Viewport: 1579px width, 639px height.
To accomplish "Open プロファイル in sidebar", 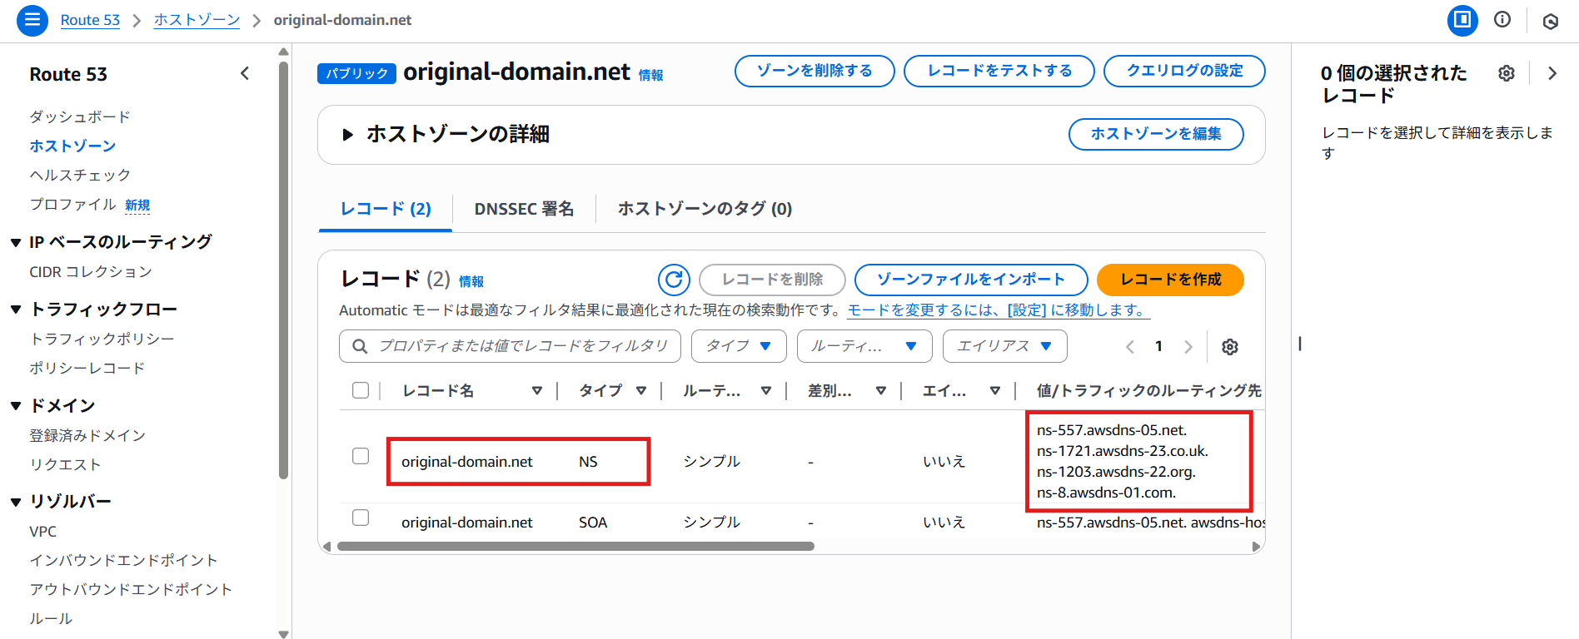I will 72,204.
